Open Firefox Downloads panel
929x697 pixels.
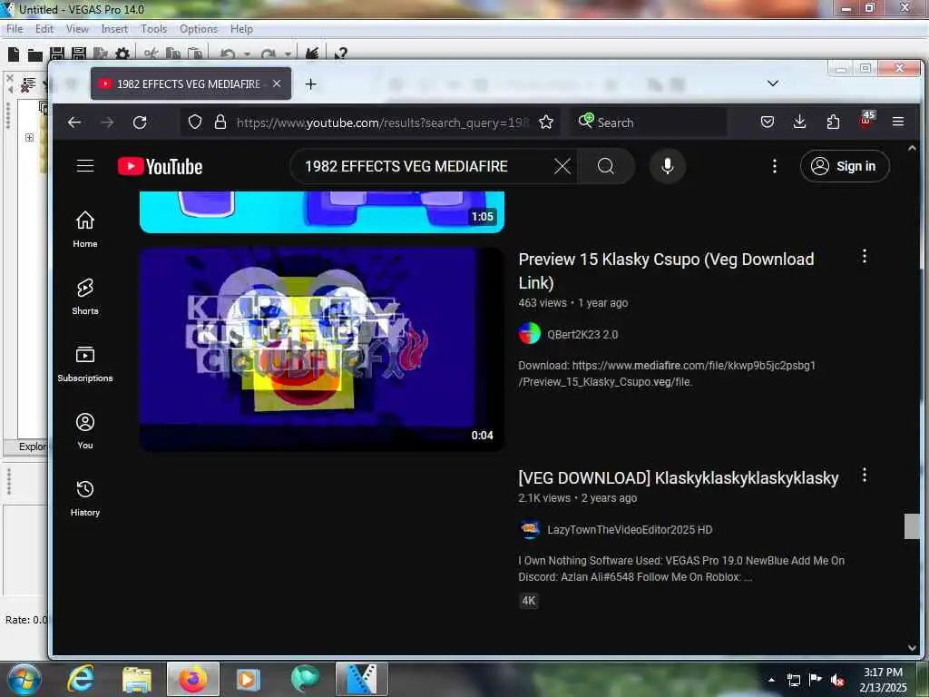click(x=800, y=123)
